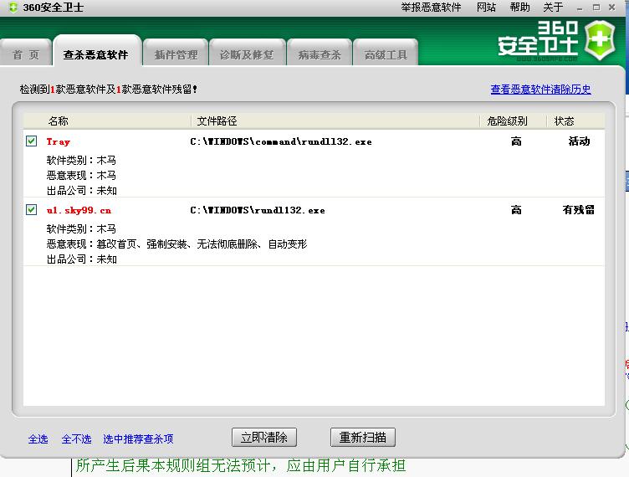
Task: Sort by the 名称 column header
Action: point(59,121)
